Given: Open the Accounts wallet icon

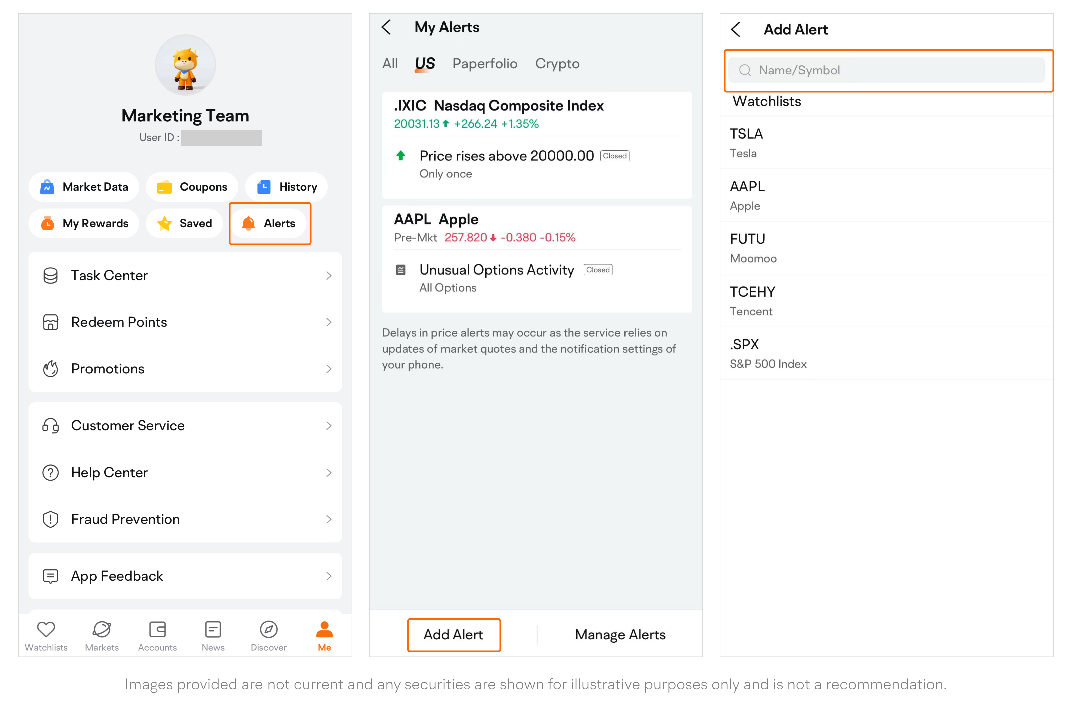Looking at the screenshot, I should point(157,630).
